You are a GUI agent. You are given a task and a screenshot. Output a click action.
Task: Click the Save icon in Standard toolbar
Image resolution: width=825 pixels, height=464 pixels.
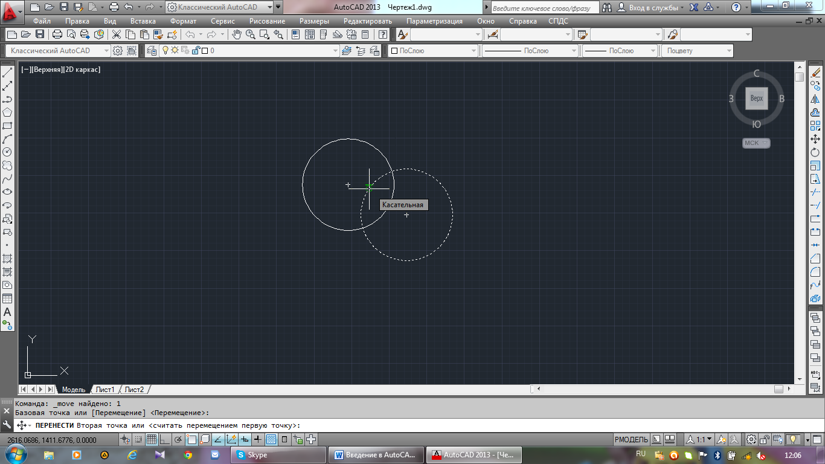(39, 34)
